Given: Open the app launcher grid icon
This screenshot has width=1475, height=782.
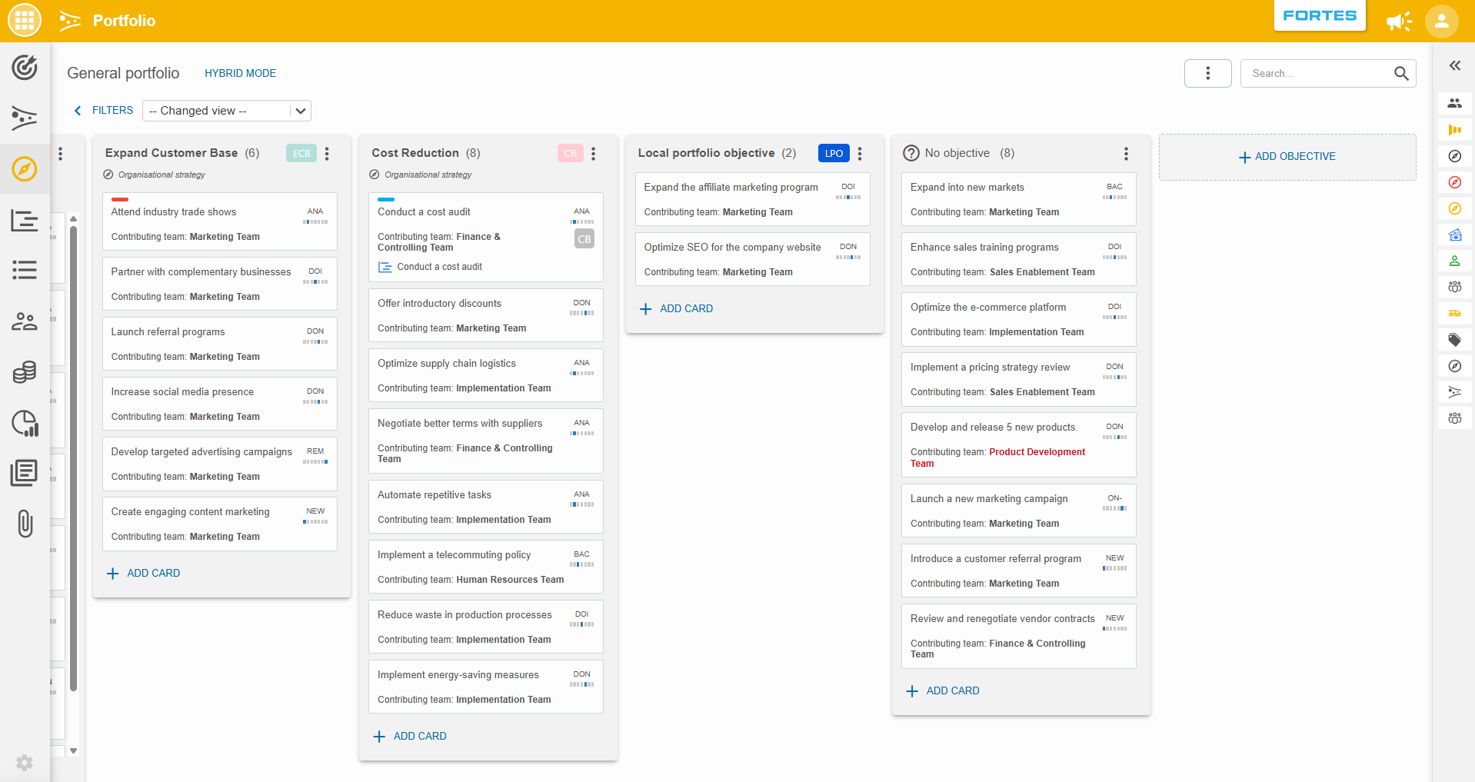Looking at the screenshot, I should pos(25,21).
